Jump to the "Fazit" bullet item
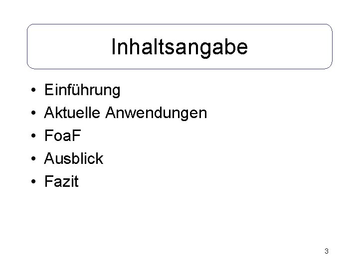The width and height of the screenshot is (359, 269). point(61,181)
